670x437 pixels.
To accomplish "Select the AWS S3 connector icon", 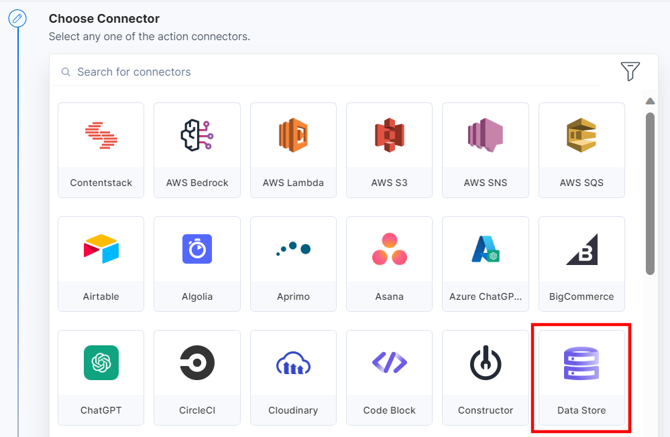I will [x=389, y=135].
